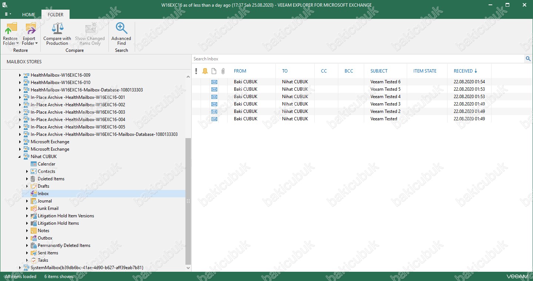Viewport: 533px width, 281px height.
Task: Open the Export Folder menu
Action: [29, 34]
